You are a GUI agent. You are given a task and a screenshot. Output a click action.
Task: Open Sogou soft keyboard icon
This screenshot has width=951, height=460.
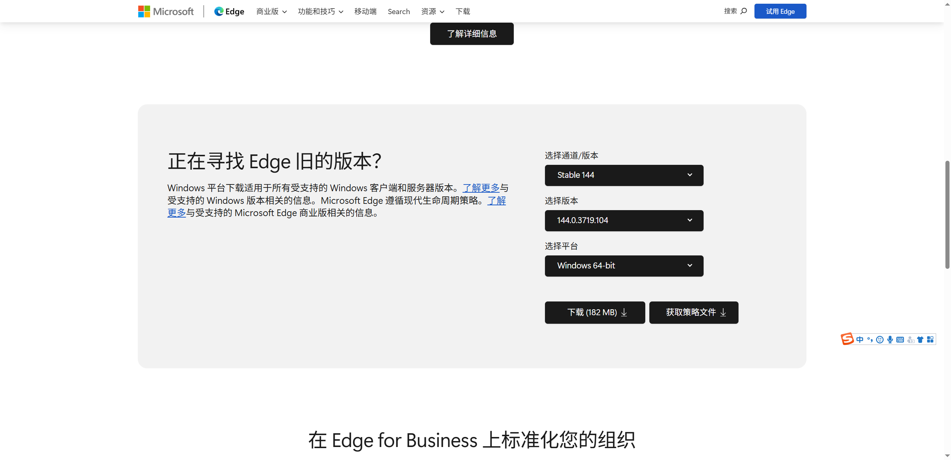click(900, 339)
